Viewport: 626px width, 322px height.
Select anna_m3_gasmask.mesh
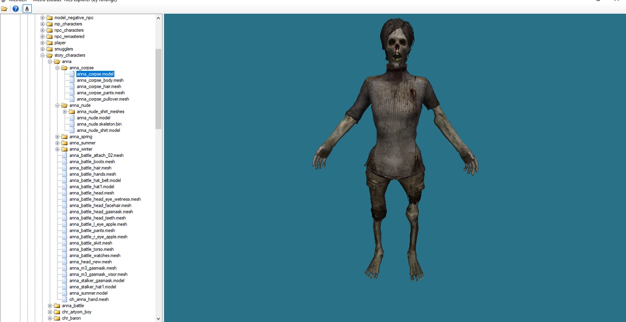[93, 268]
